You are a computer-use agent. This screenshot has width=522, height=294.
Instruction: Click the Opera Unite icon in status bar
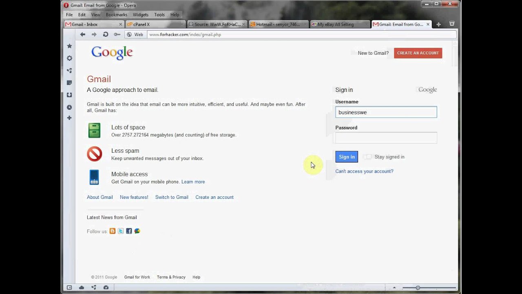94,287
